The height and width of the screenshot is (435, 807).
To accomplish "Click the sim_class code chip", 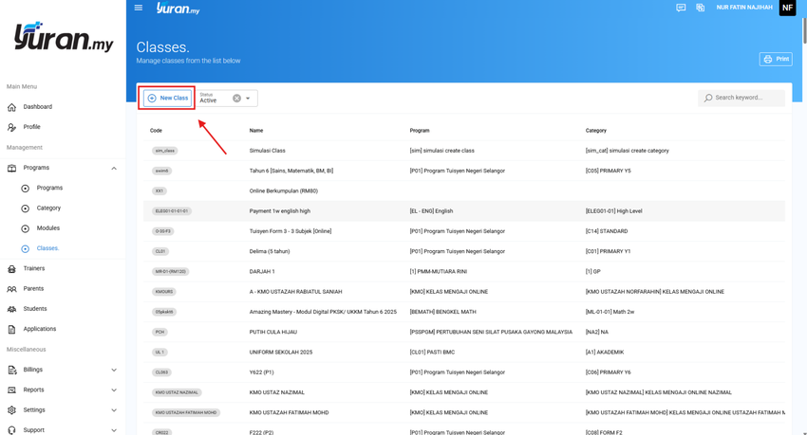I will (164, 151).
